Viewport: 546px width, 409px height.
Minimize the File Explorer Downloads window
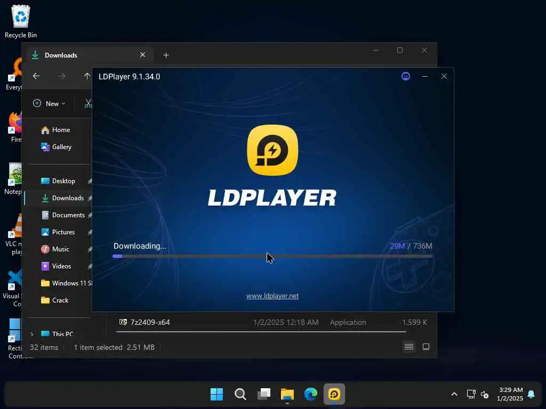(376, 50)
